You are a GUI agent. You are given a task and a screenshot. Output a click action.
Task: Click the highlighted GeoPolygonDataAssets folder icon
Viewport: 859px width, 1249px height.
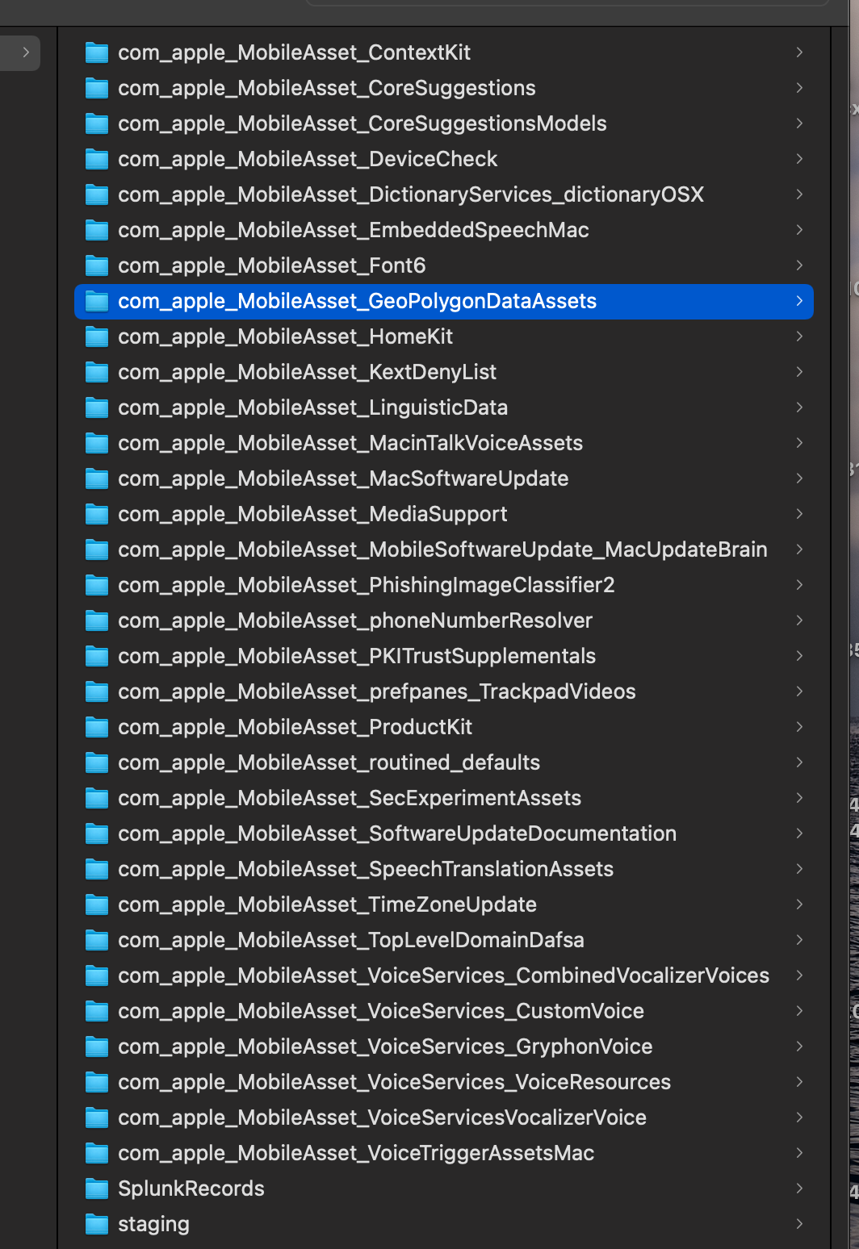97,301
